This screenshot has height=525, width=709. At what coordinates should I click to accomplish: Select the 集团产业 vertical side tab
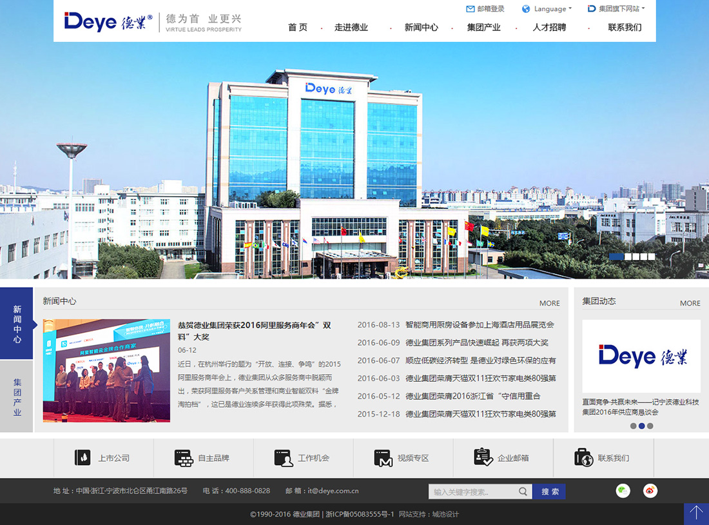[x=17, y=397]
